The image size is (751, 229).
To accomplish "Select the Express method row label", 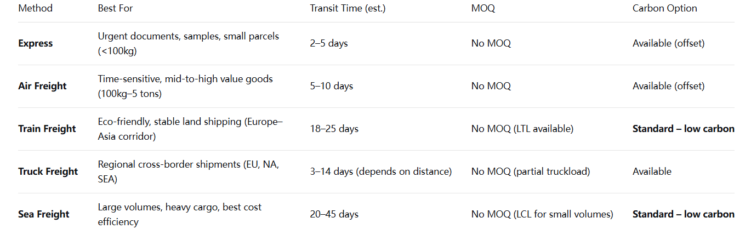I will coord(36,43).
